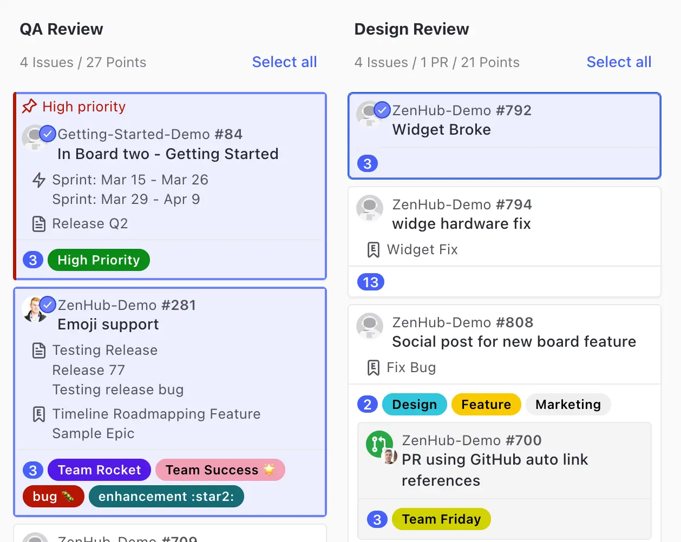Click the QA Review pipeline title
681x542 pixels.
tap(61, 29)
